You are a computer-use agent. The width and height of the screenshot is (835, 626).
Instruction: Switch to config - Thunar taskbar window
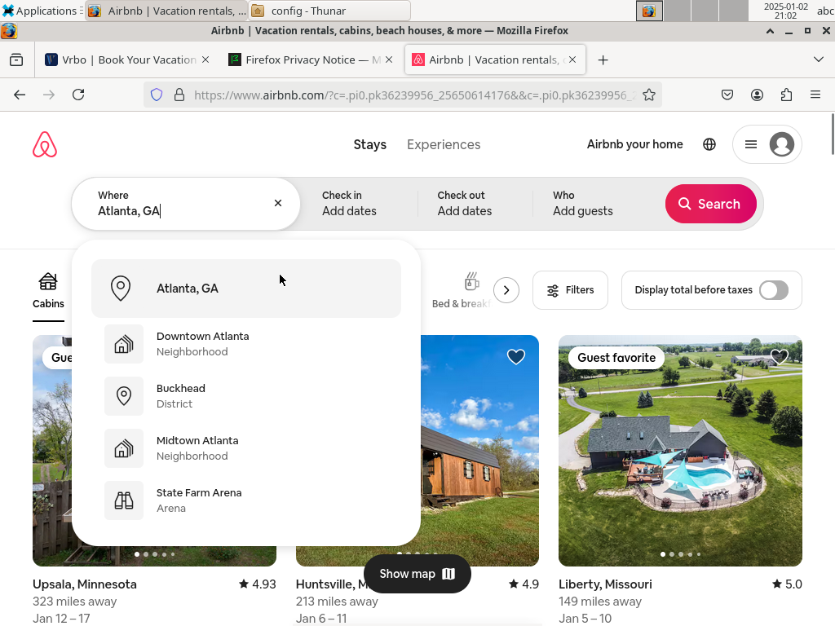[329, 11]
